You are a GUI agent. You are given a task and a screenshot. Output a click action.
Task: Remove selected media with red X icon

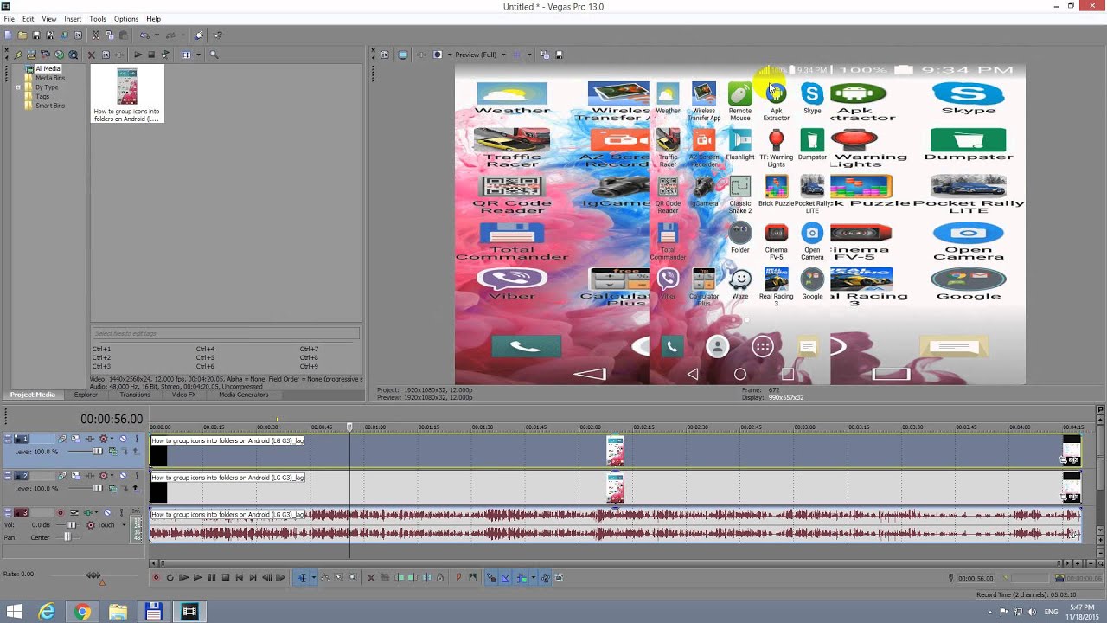92,55
